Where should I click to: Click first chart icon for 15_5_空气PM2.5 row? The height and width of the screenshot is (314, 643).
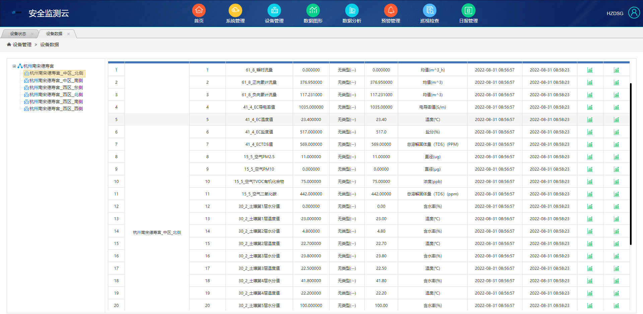[590, 157]
